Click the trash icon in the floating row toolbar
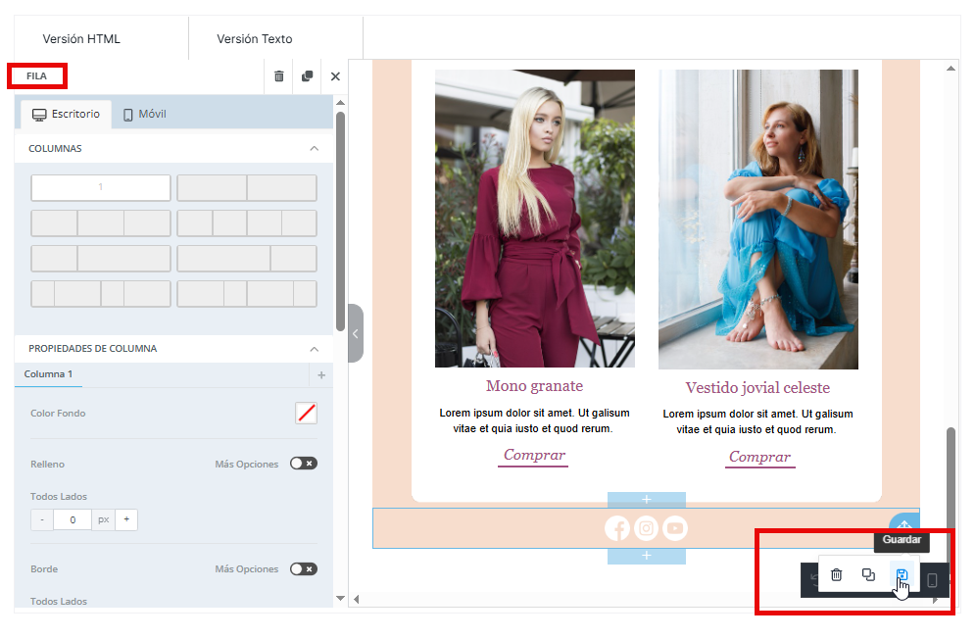 click(x=836, y=575)
